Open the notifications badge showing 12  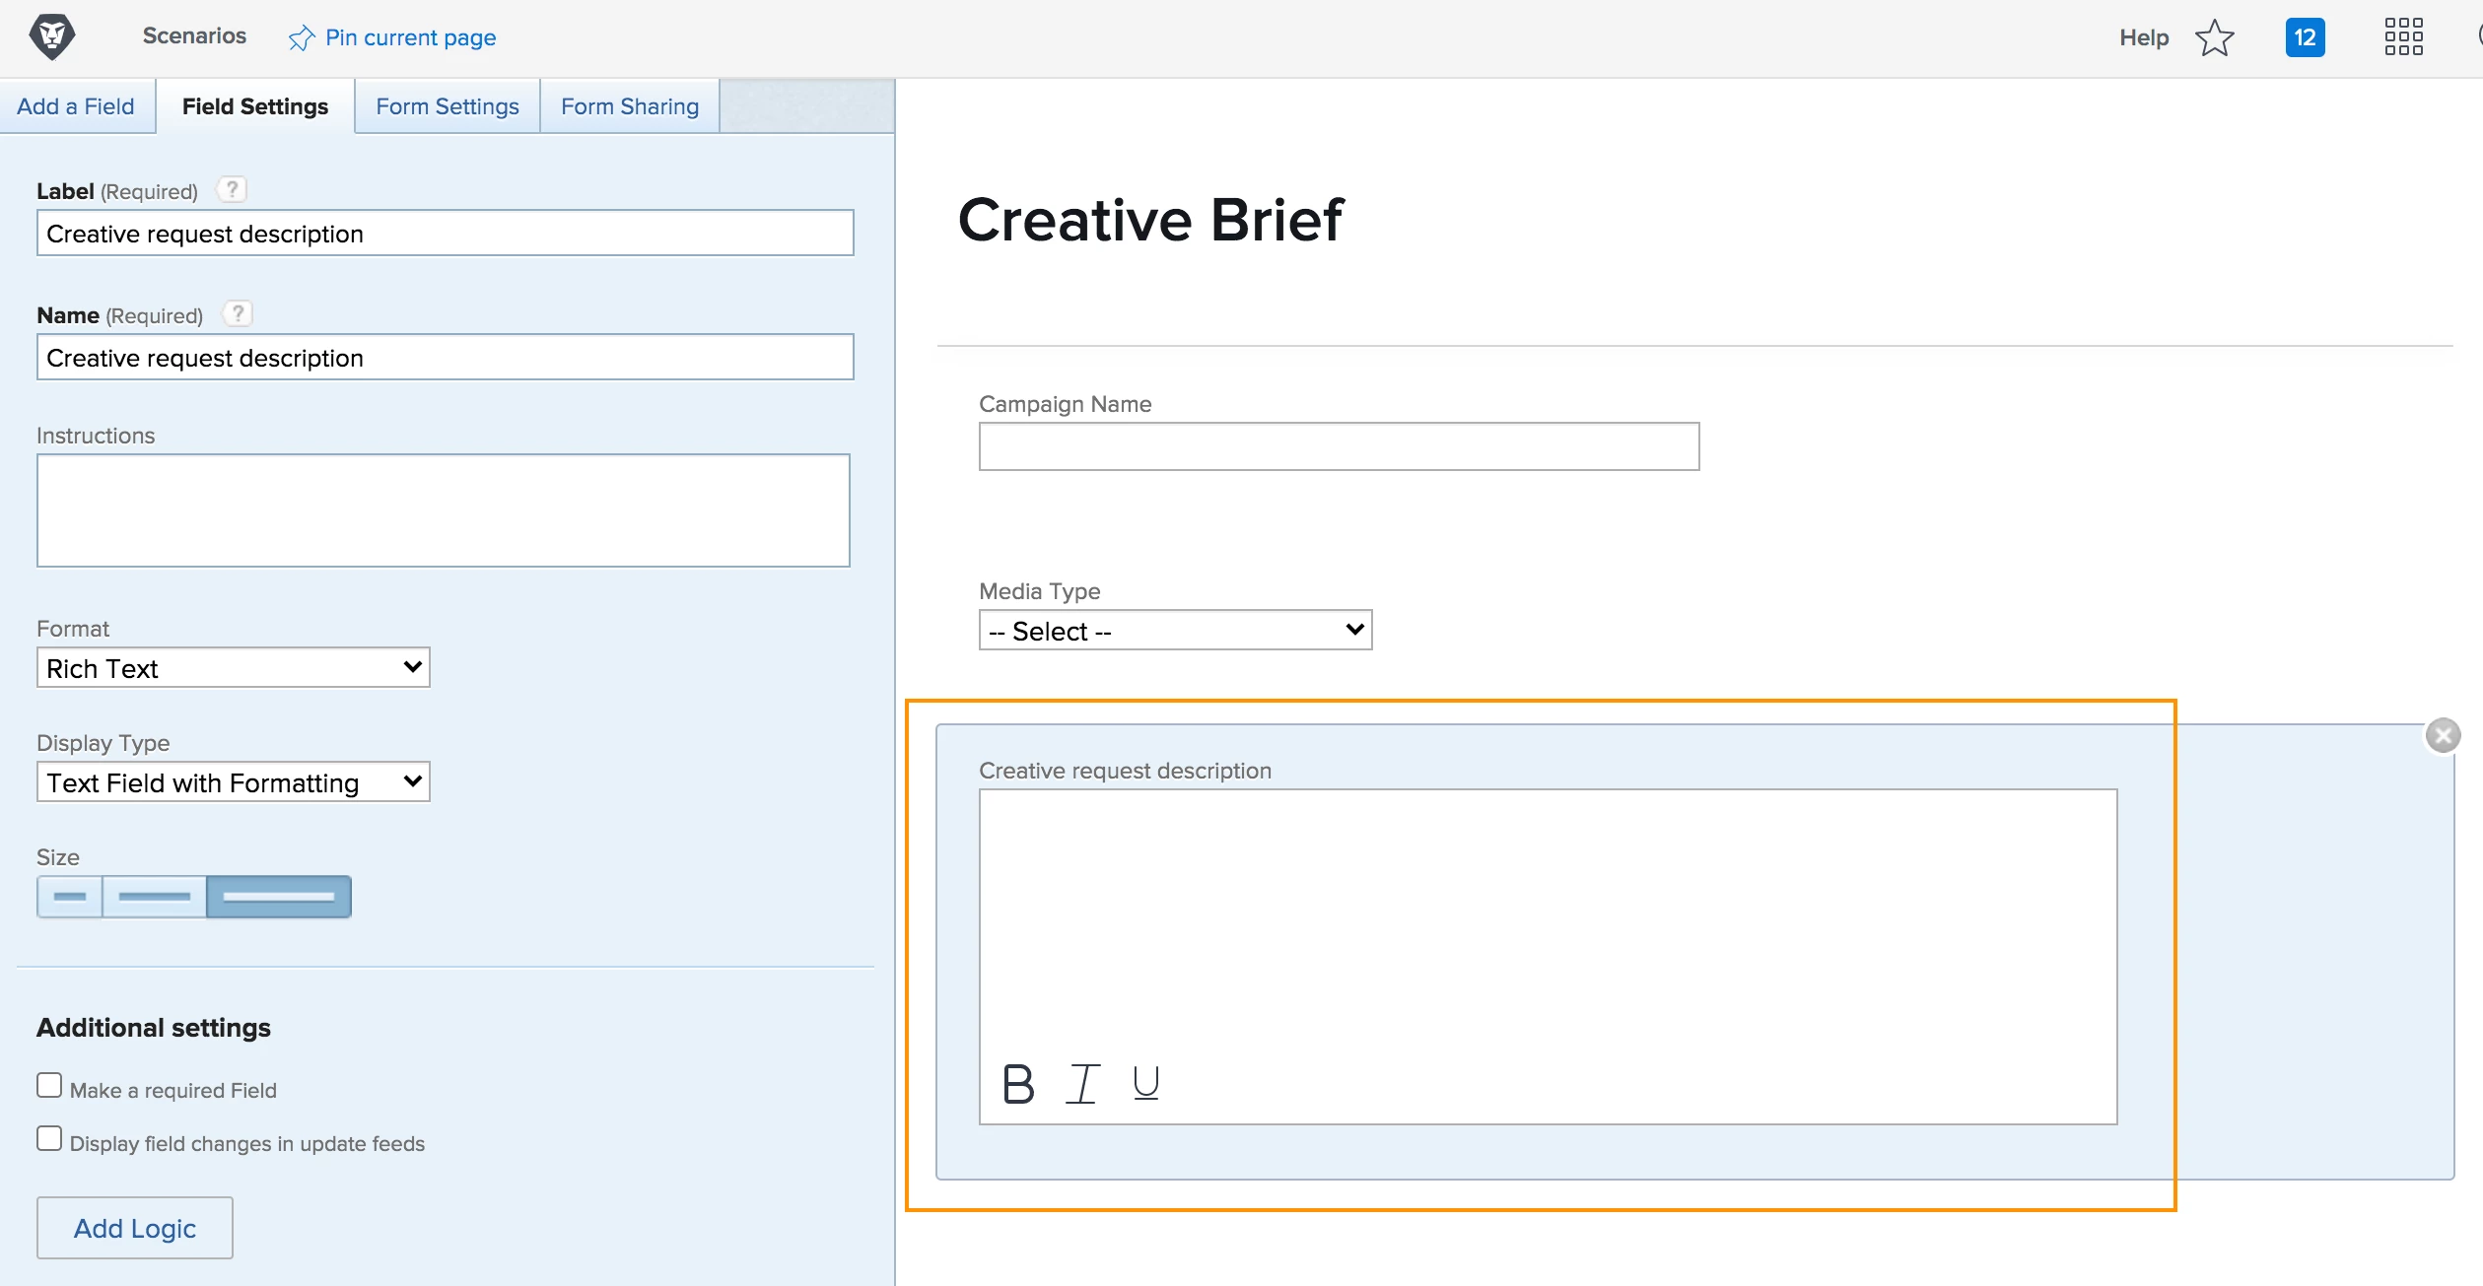tap(2305, 38)
